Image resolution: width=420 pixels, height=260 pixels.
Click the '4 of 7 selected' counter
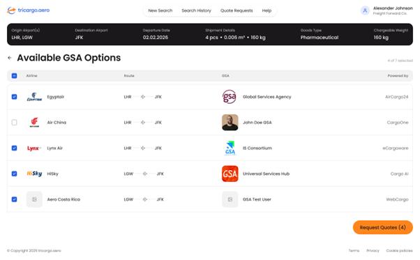pyautogui.click(x=400, y=61)
